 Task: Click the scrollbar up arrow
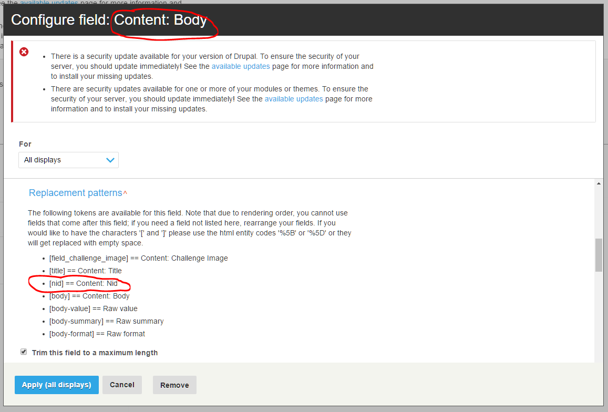pyautogui.click(x=599, y=183)
